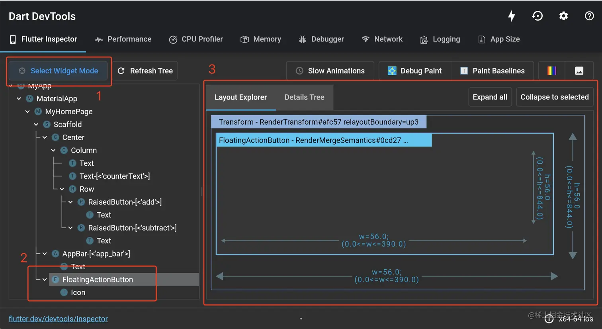This screenshot has width=602, height=329.
Task: Collapse the FloatingActionButton tree node
Action: click(45, 279)
